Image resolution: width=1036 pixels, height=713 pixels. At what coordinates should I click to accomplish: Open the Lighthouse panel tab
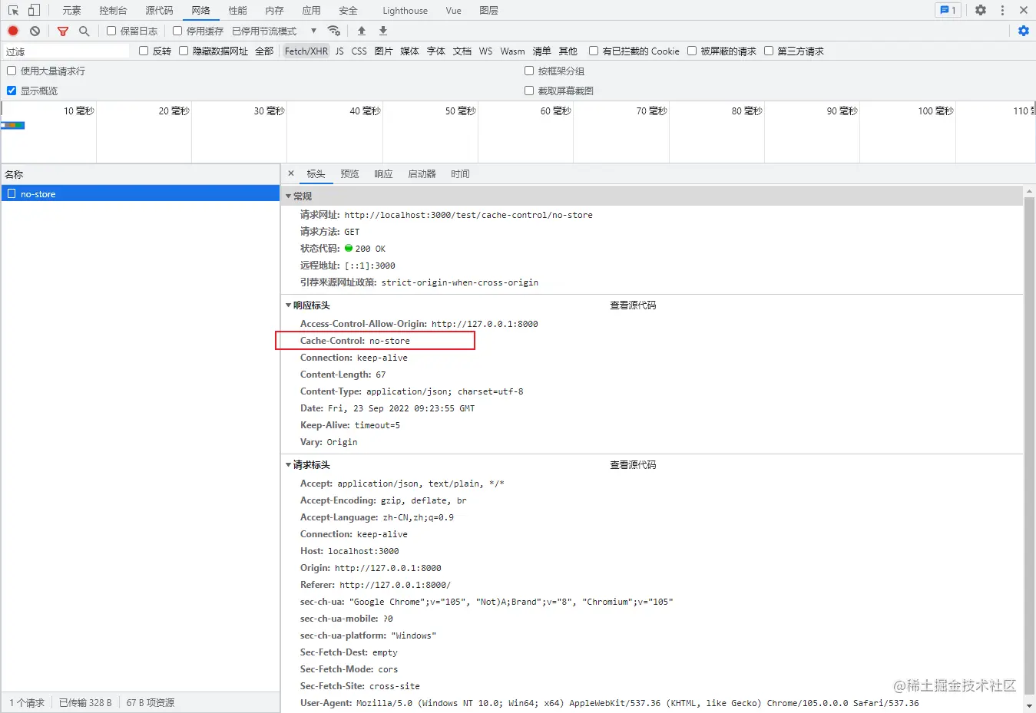(405, 10)
